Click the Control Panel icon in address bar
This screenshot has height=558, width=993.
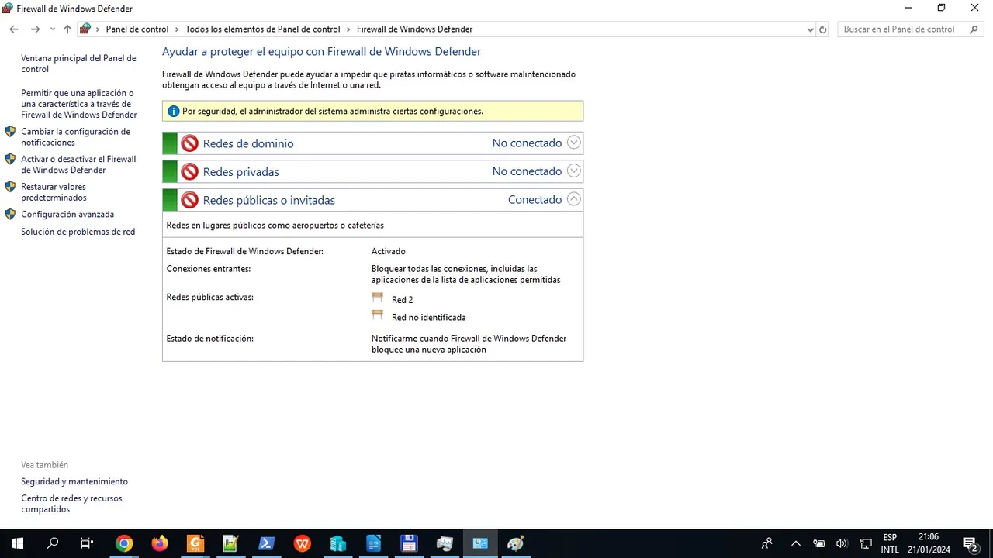click(85, 29)
